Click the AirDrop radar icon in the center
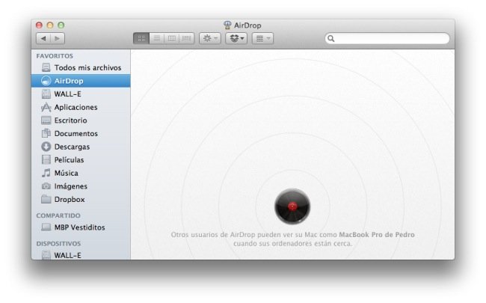 click(x=292, y=206)
